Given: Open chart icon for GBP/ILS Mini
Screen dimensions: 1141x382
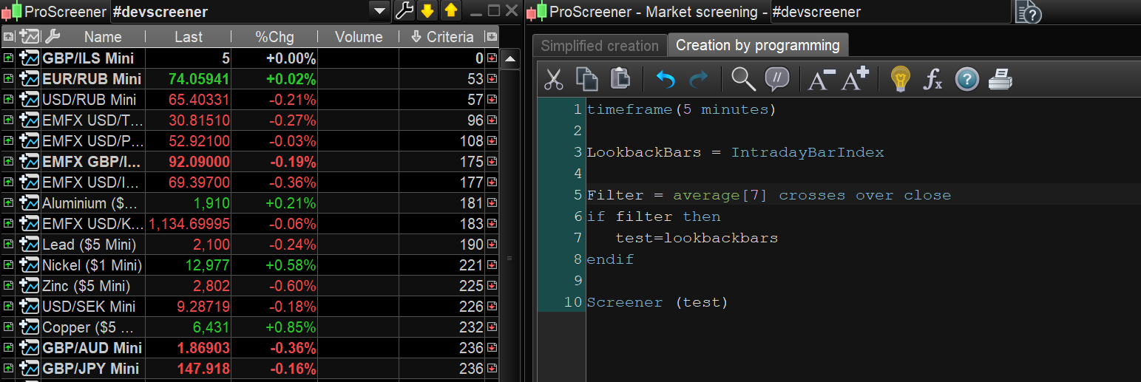Looking at the screenshot, I should tap(30, 58).
